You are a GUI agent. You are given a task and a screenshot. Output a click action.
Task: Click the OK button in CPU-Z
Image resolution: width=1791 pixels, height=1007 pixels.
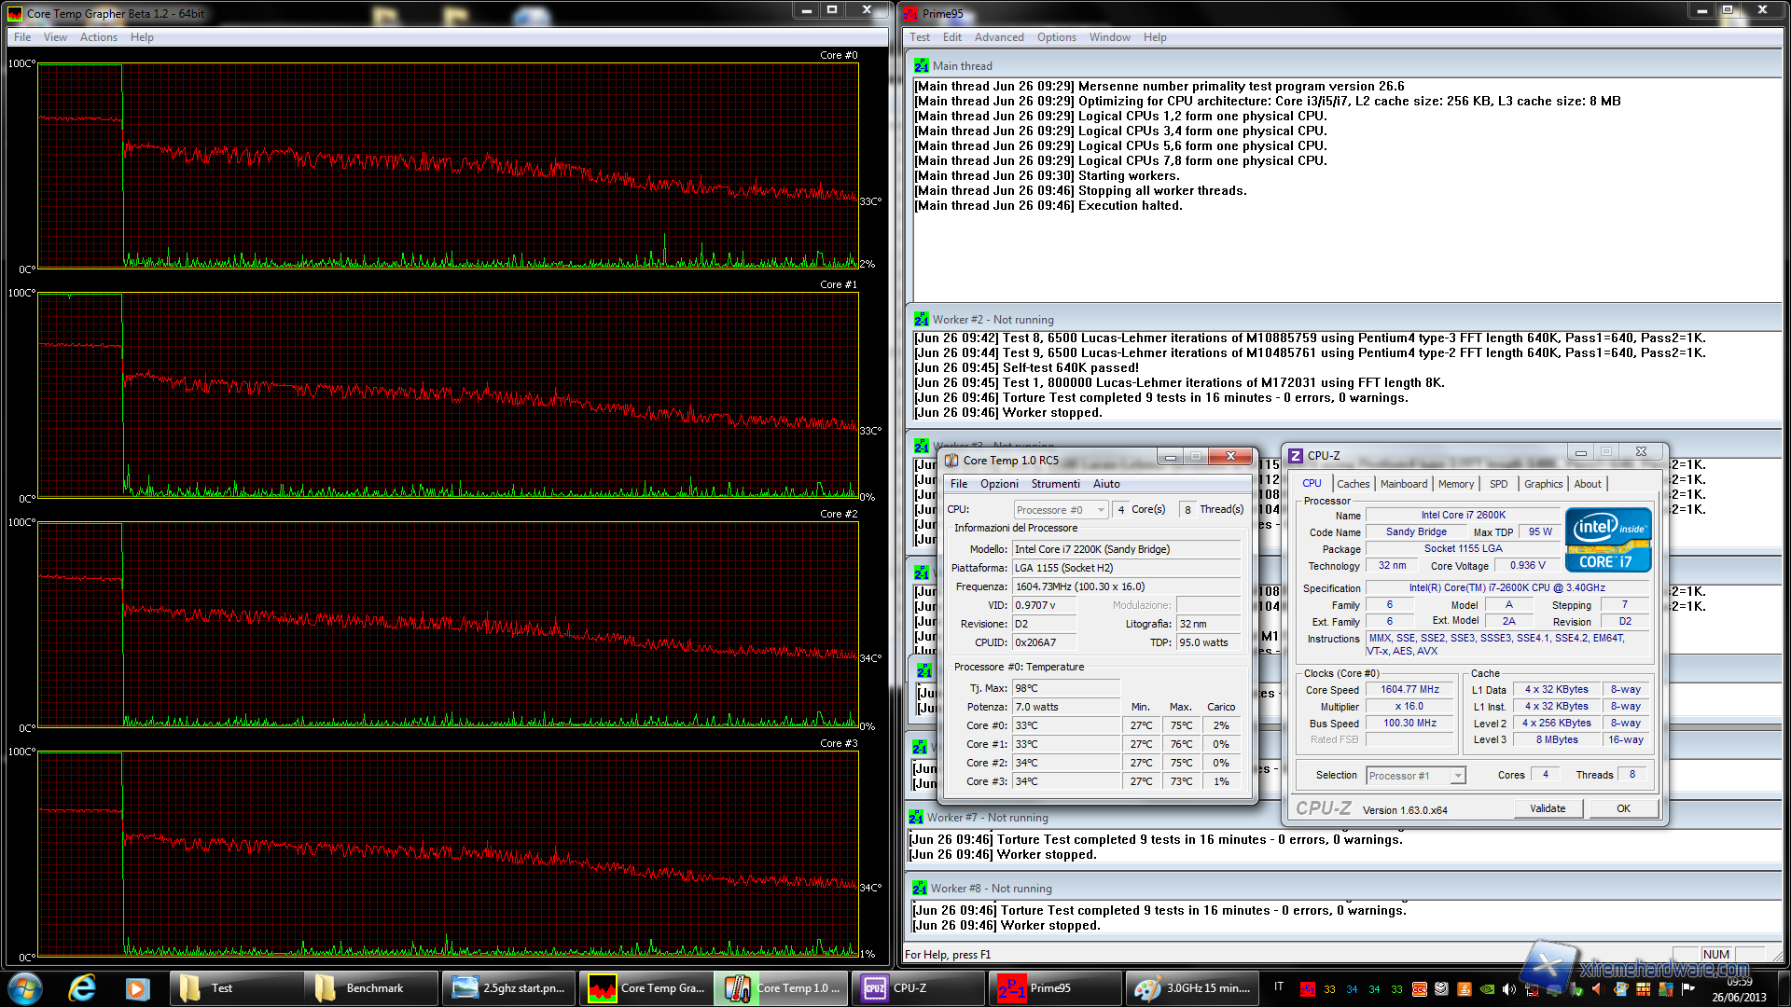tap(1623, 808)
